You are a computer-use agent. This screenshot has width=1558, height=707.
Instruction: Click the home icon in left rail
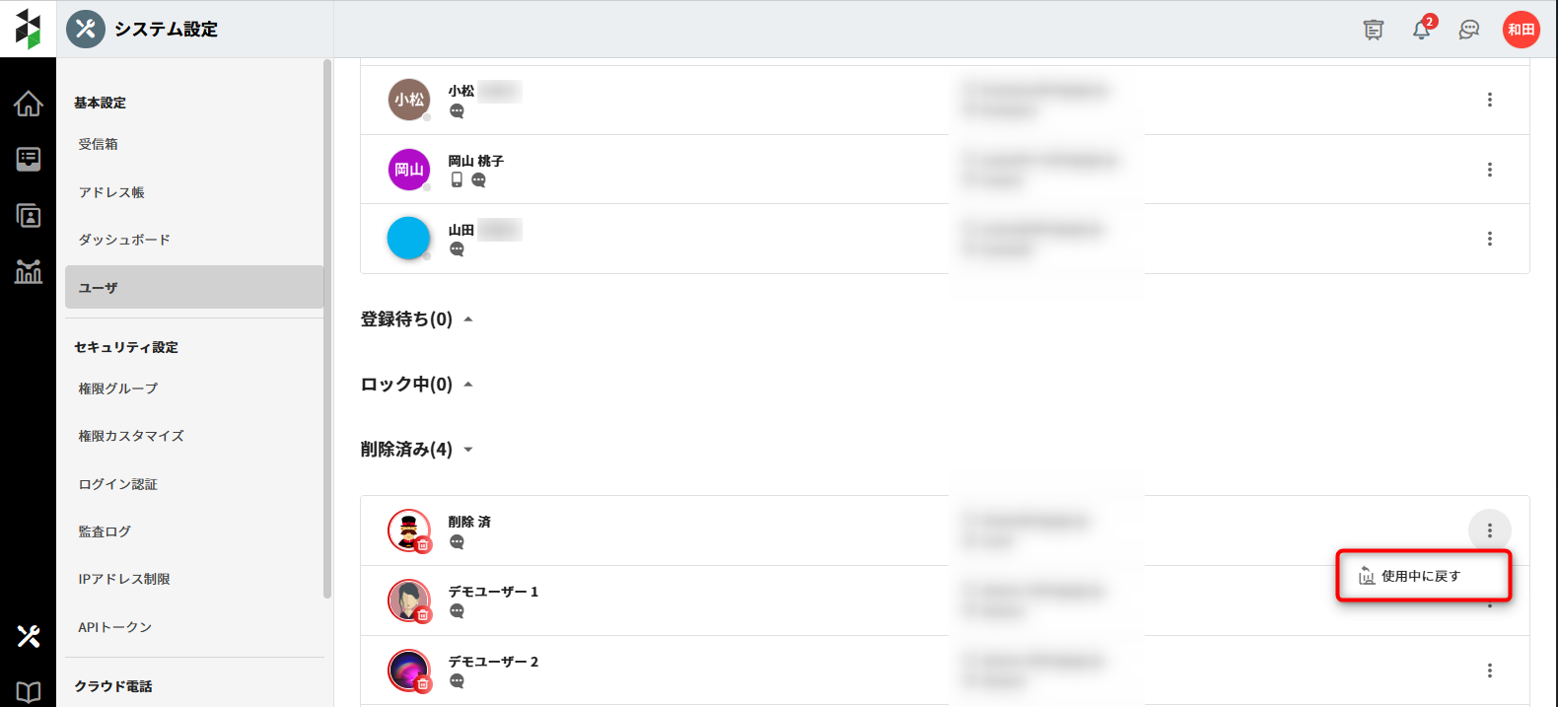coord(28,104)
